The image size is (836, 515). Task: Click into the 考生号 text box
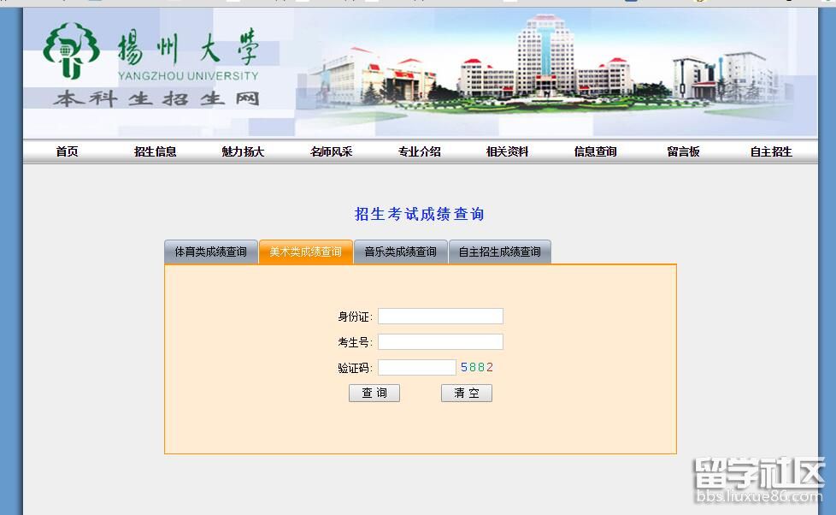[440, 341]
